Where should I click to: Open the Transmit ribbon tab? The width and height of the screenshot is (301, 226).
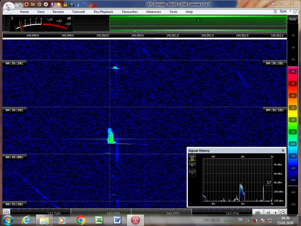[78, 12]
